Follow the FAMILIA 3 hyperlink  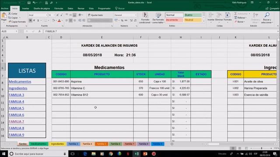17,95
